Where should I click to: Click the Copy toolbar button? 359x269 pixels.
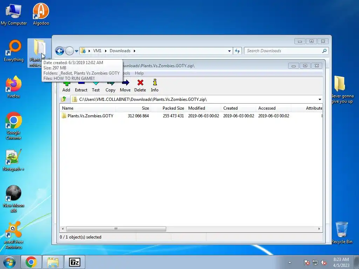(x=110, y=87)
